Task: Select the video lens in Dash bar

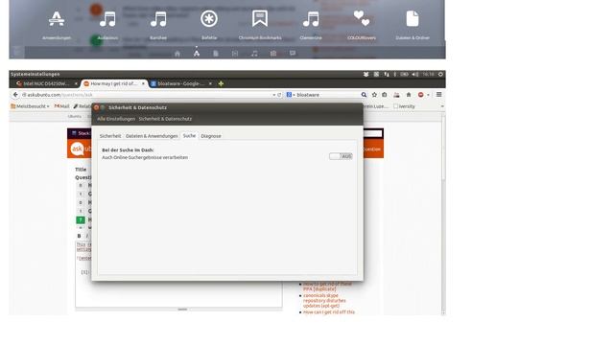Action: pos(235,54)
